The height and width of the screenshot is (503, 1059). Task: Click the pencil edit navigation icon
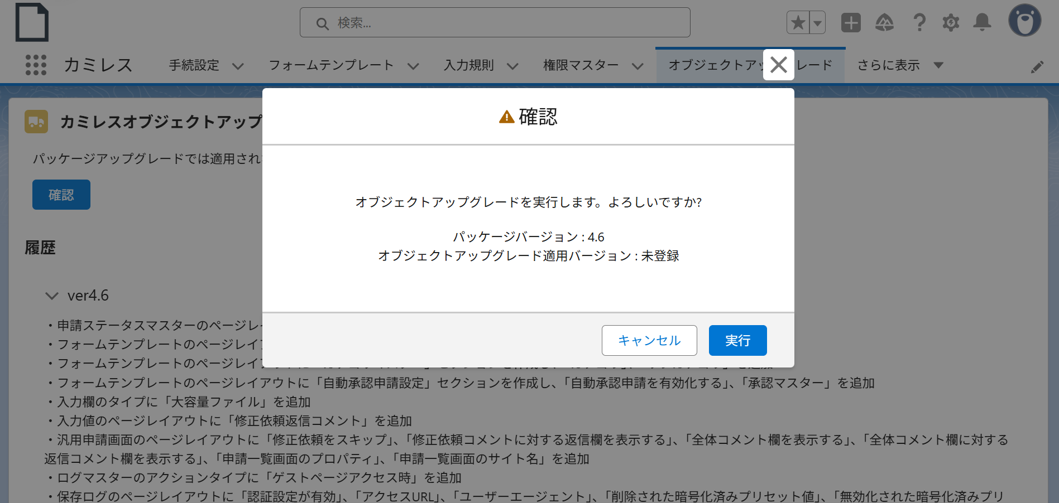pyautogui.click(x=1037, y=67)
